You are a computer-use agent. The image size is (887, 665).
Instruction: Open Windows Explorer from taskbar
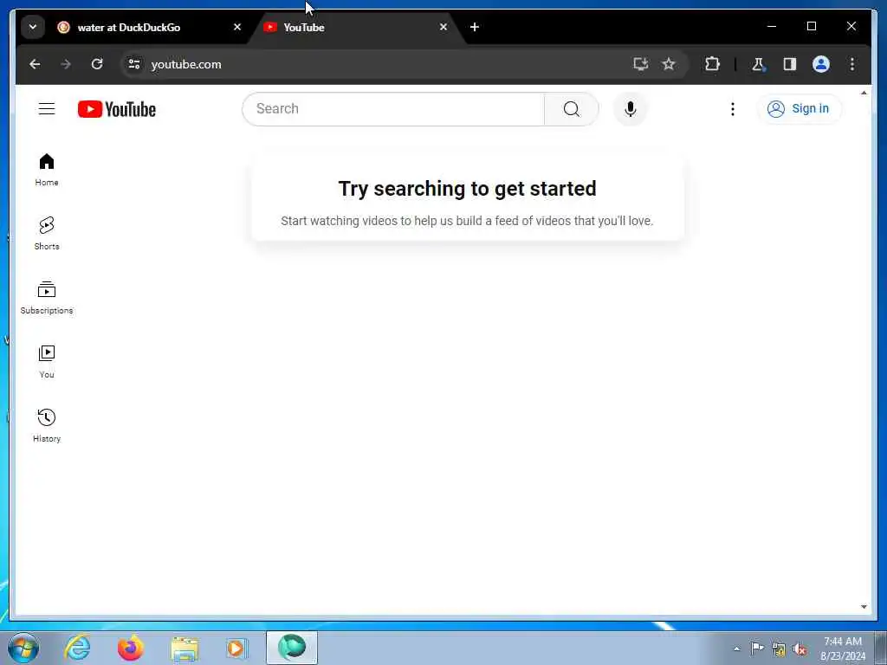pos(185,648)
